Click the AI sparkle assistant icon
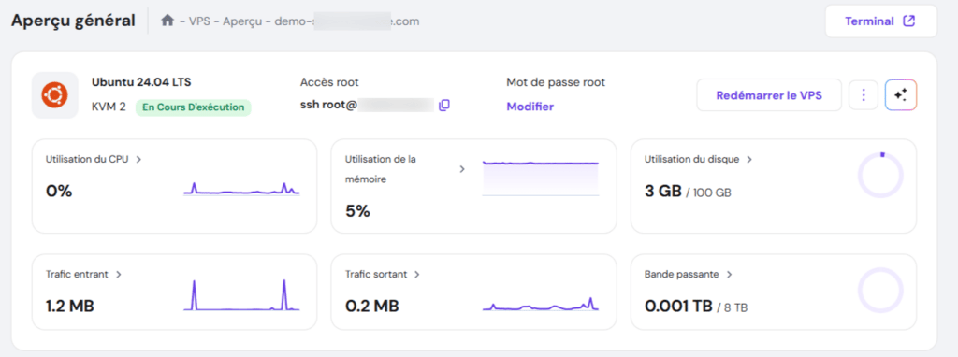Viewport: 958px width, 357px height. 901,95
